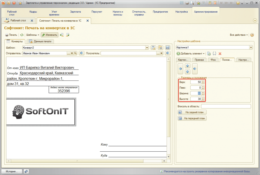Open the Прямая tab in template settings
The width and height of the screenshot is (260, 175).
coord(199,60)
